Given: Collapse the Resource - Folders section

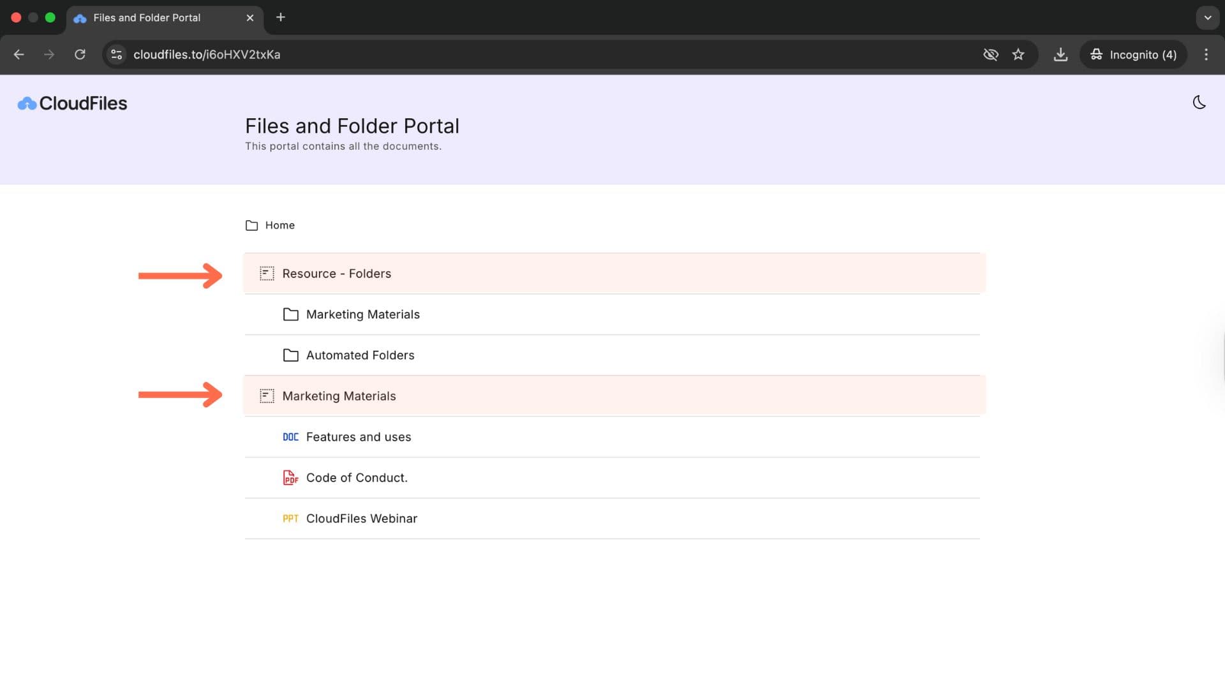Looking at the screenshot, I should tap(336, 274).
